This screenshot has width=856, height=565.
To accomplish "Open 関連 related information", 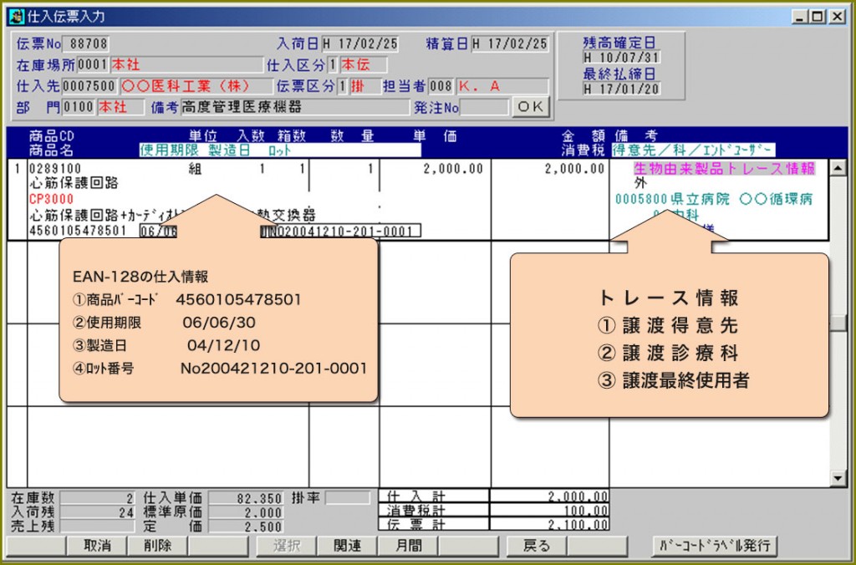I will coord(346,546).
